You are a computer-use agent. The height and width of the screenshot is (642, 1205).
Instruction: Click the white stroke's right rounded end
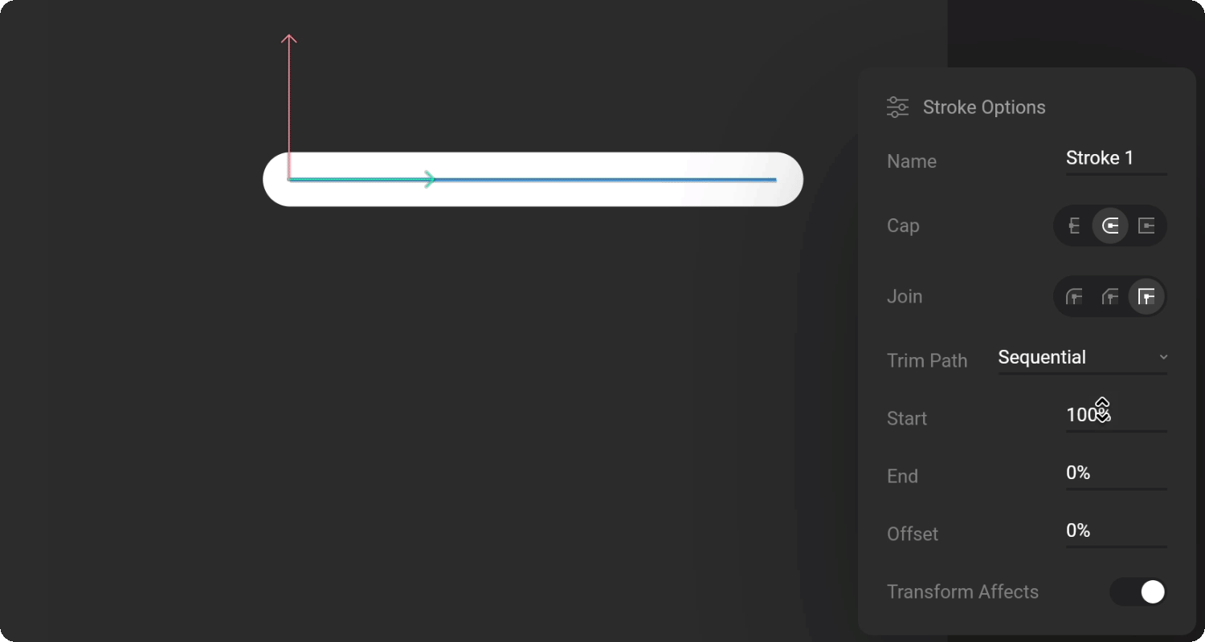[788, 180]
